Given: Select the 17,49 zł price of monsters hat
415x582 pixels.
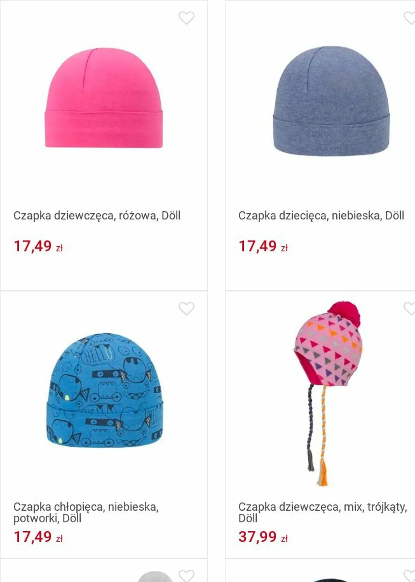Looking at the screenshot, I should point(38,537).
